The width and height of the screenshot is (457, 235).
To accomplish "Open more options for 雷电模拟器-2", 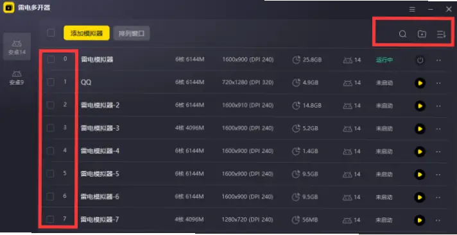I will point(438,106).
